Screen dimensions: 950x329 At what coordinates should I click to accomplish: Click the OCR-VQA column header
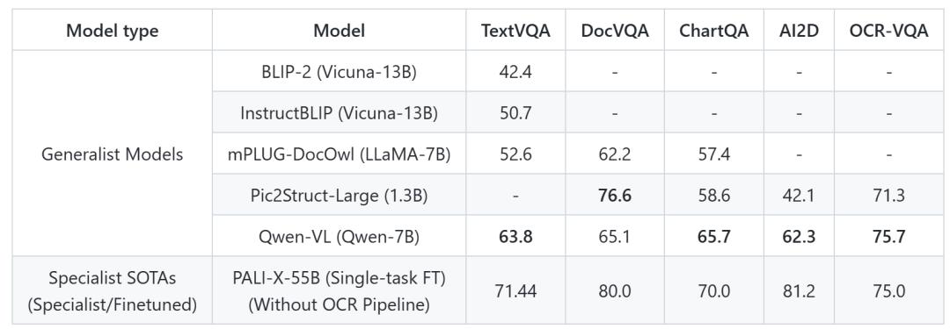tap(888, 30)
